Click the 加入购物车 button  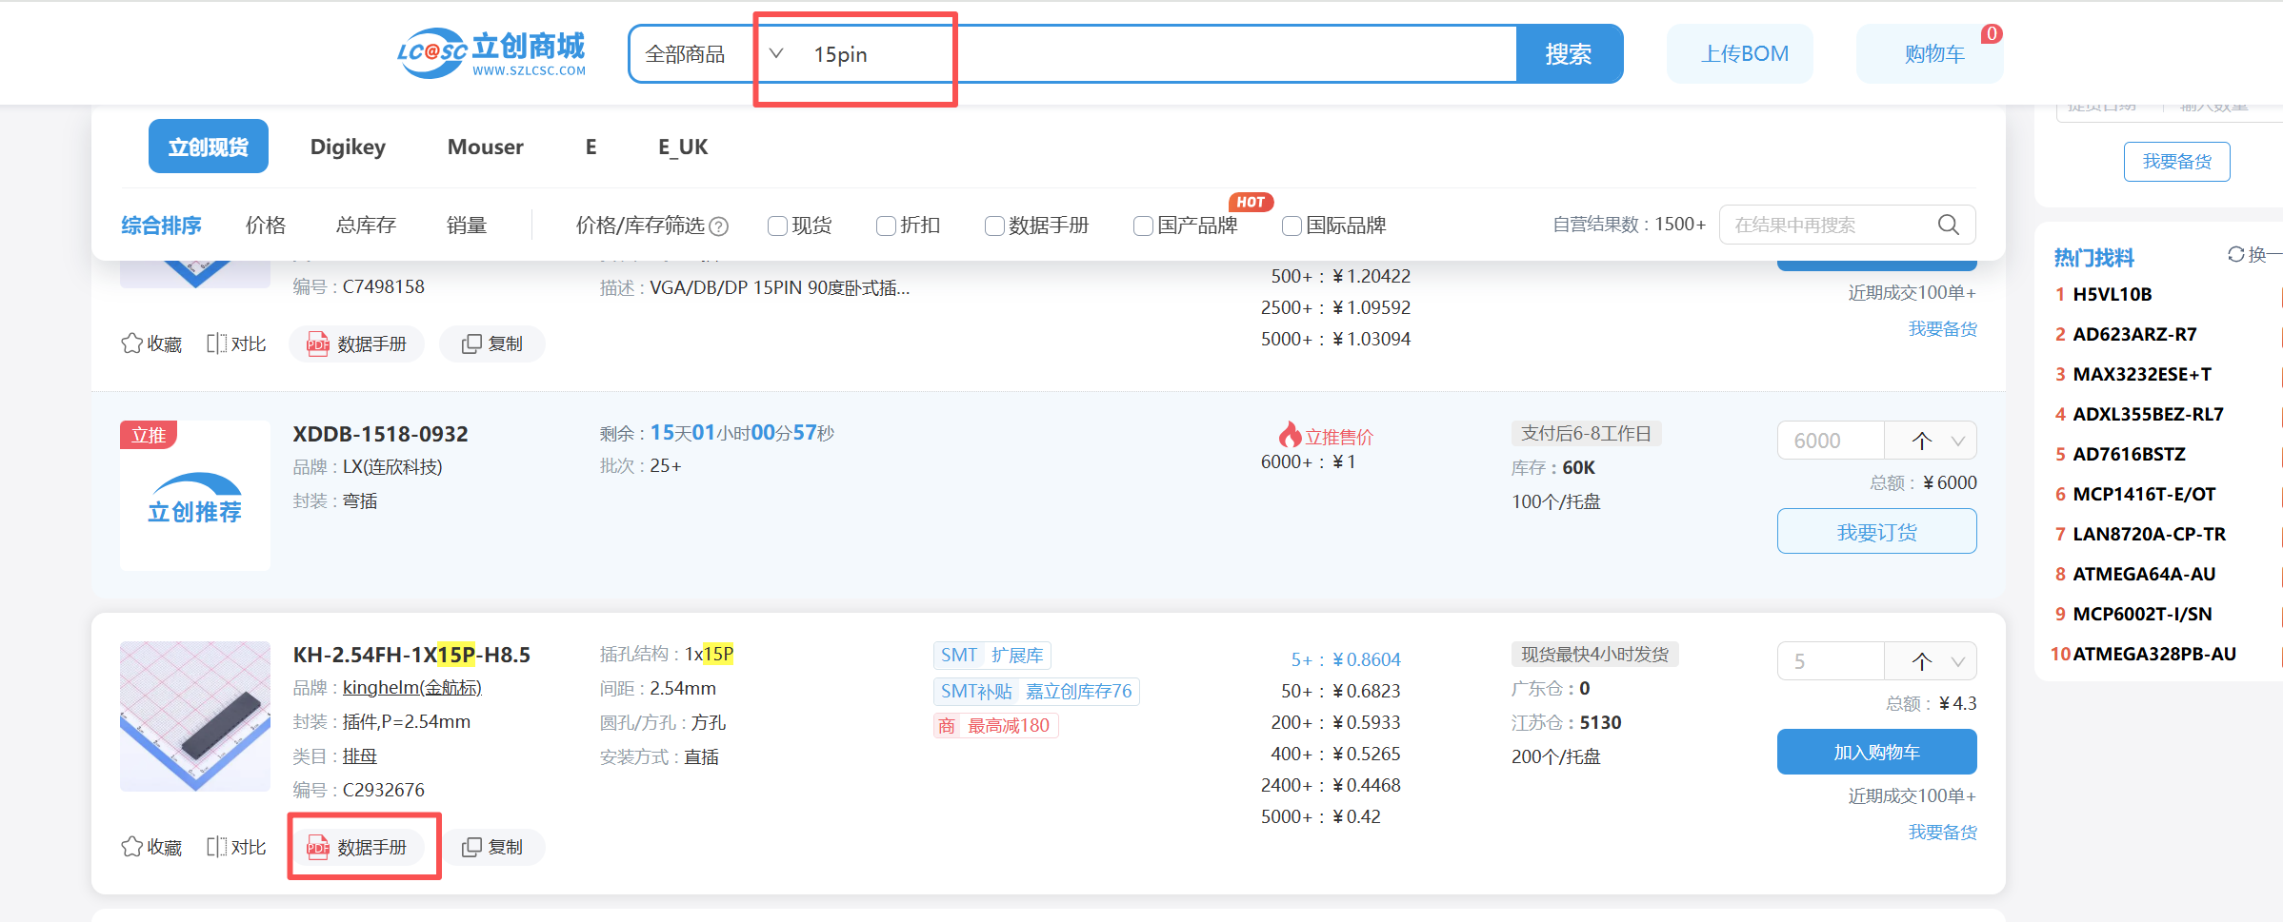click(1876, 752)
